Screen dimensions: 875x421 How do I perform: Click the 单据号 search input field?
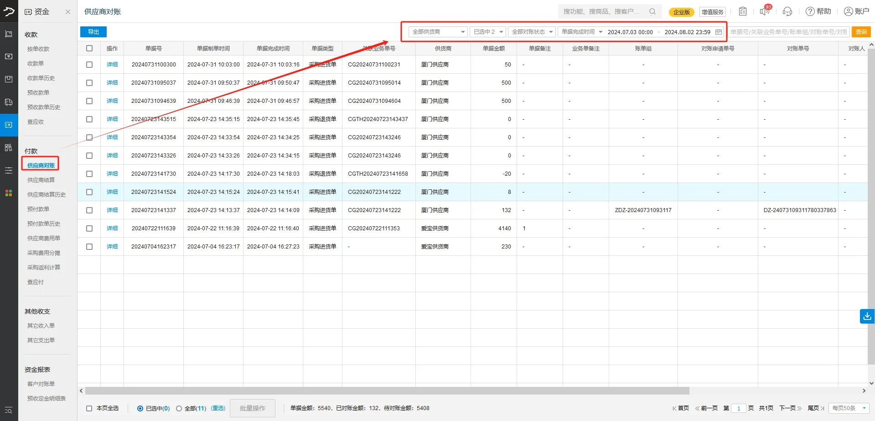pos(788,32)
